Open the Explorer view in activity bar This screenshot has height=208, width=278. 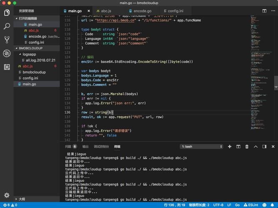[7, 12]
